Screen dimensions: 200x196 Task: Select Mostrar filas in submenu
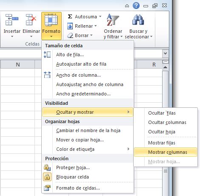166,143
